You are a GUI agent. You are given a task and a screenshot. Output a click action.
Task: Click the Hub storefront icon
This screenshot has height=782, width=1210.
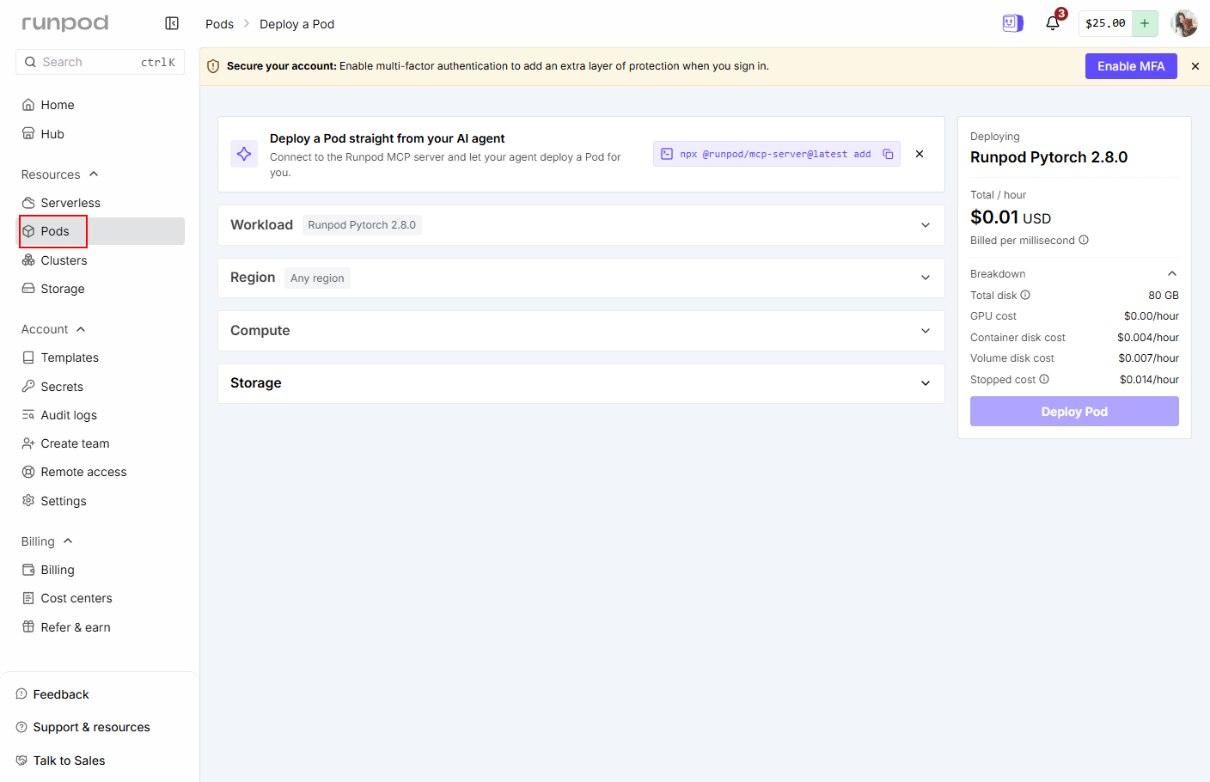coord(28,134)
